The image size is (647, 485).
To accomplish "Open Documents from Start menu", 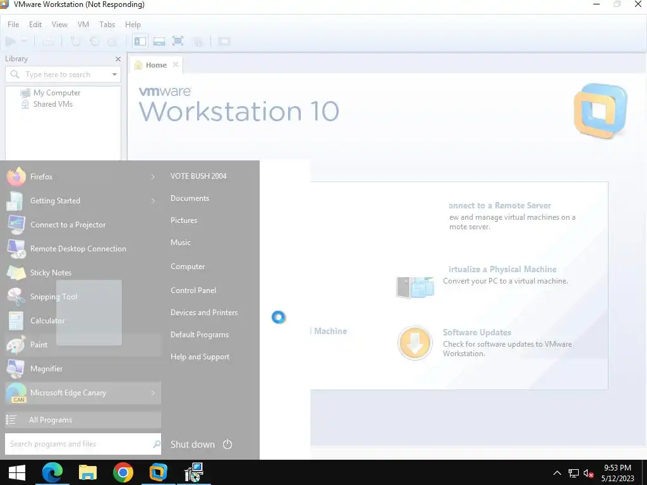I will tap(190, 198).
